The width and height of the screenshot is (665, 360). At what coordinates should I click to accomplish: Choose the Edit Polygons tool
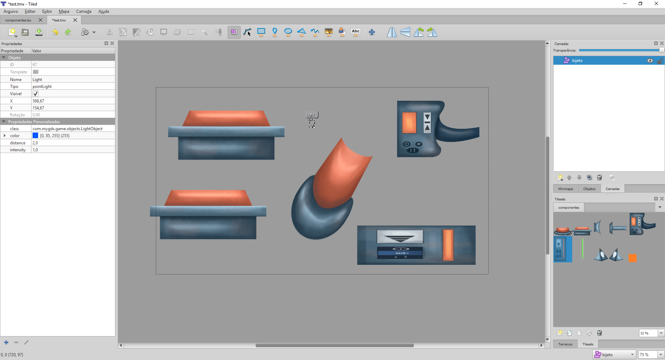point(247,32)
